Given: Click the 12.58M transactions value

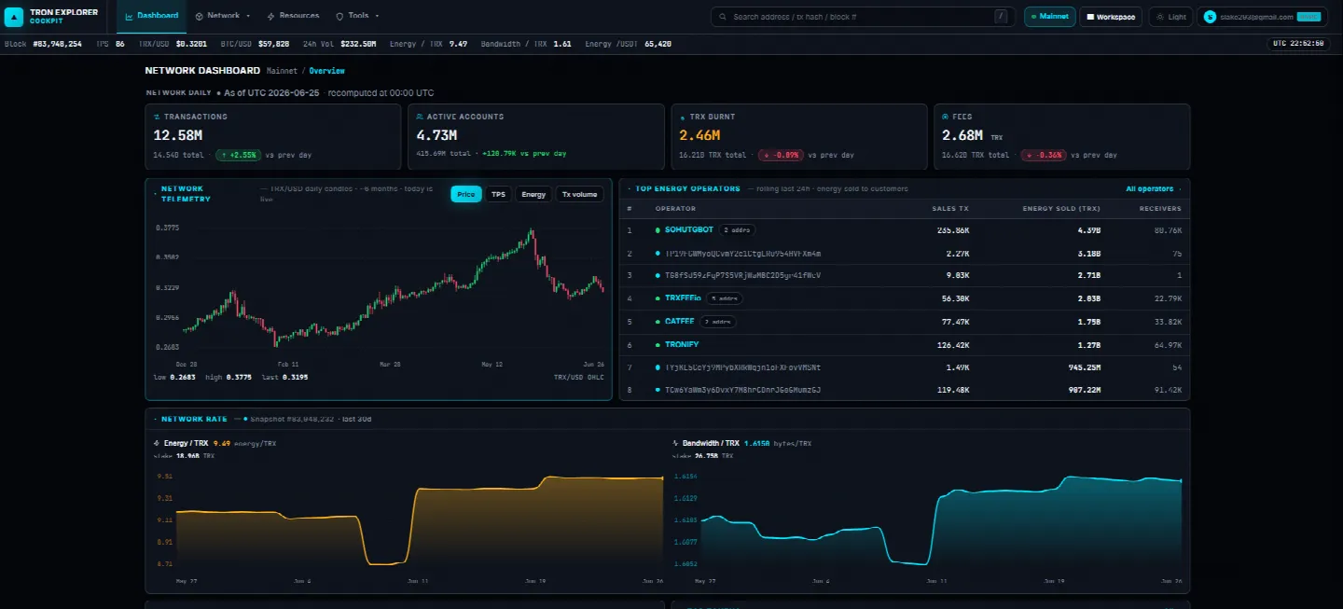Looking at the screenshot, I should pos(177,136).
